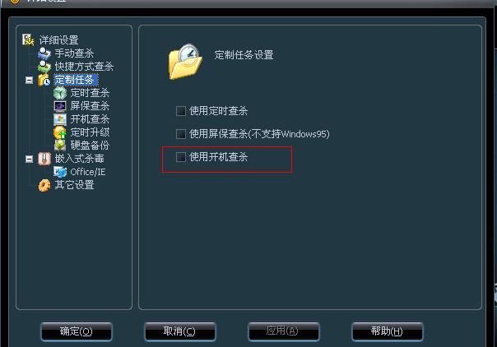This screenshot has height=347, width=497.
Task: Click the 详细设置 root icon
Action: pos(28,40)
